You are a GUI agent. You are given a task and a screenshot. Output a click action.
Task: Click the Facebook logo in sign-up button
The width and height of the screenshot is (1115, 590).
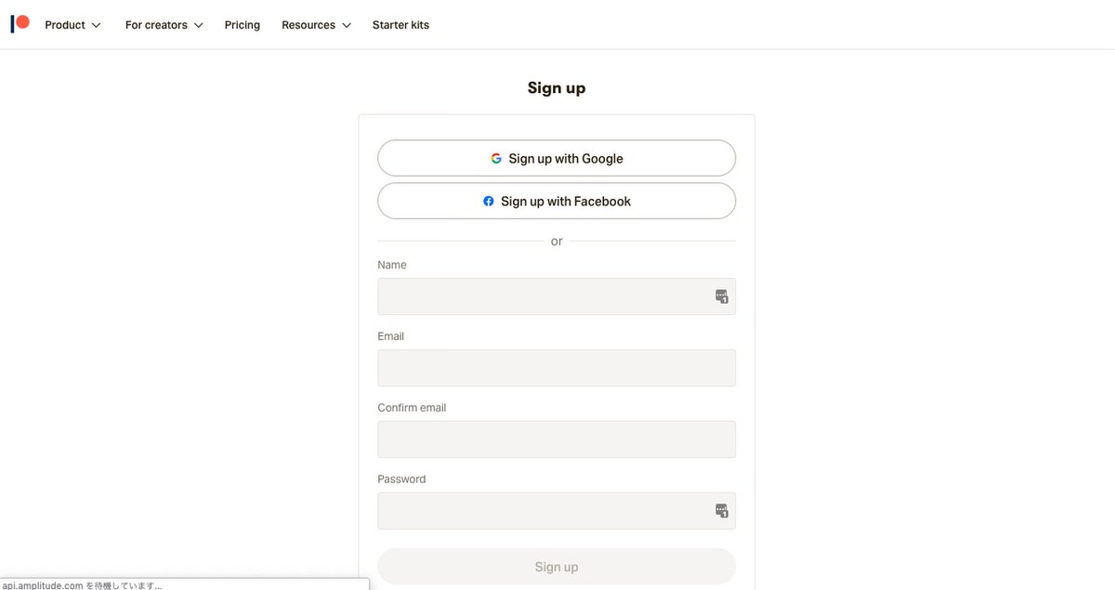point(489,202)
